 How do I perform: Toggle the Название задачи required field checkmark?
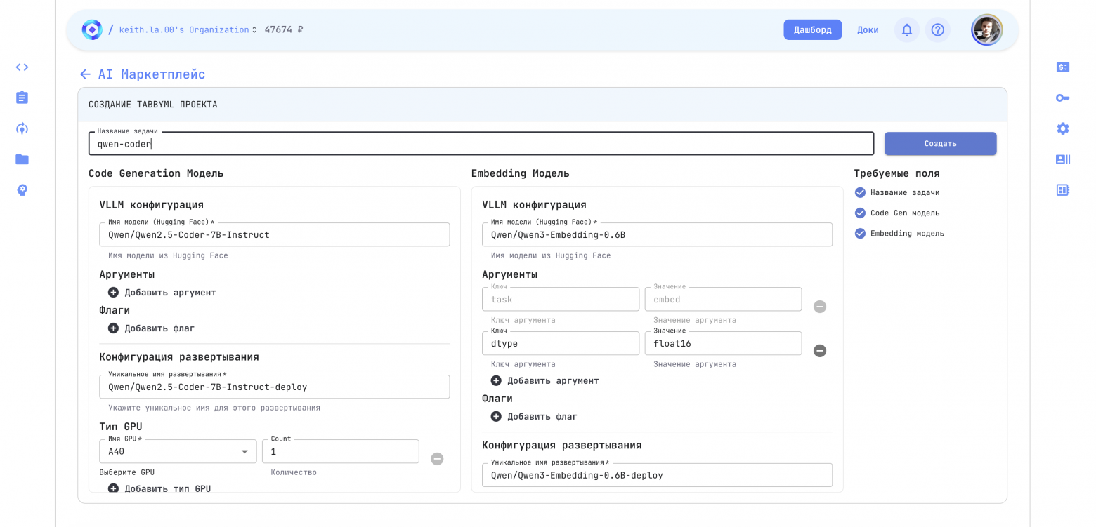pyautogui.click(x=860, y=192)
